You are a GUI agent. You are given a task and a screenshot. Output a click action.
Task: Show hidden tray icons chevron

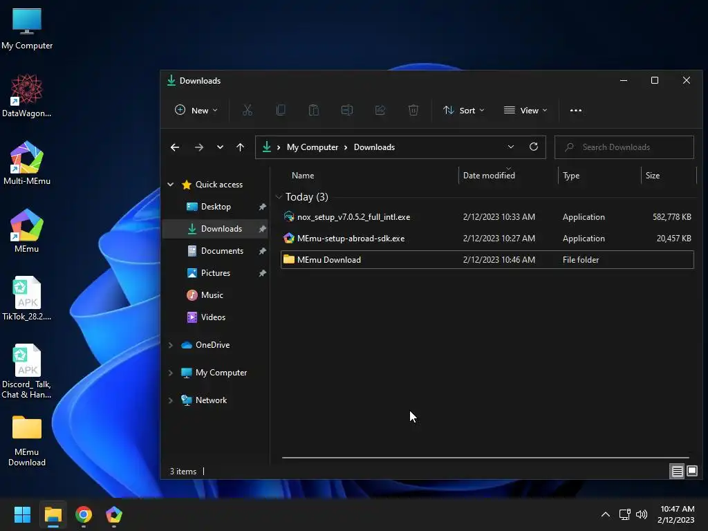click(606, 514)
